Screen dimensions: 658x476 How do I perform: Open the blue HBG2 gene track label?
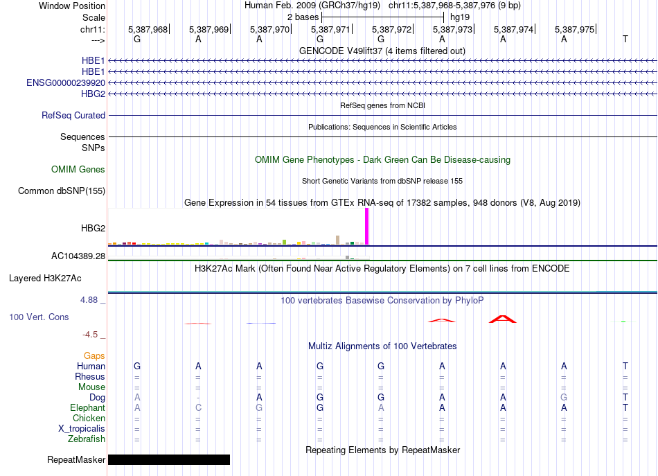click(x=94, y=94)
